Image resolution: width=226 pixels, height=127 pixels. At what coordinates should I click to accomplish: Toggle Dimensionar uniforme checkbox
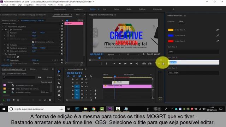click(33, 42)
